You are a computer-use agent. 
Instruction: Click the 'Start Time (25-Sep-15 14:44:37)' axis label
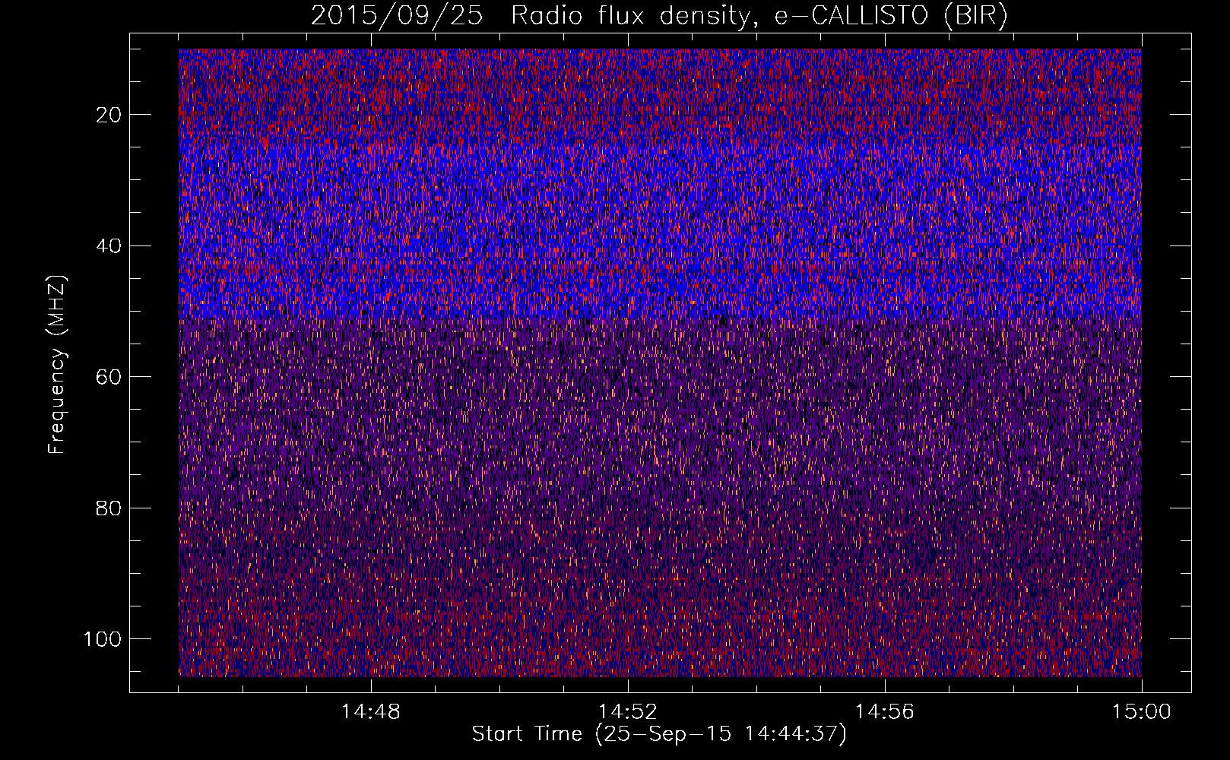point(659,734)
